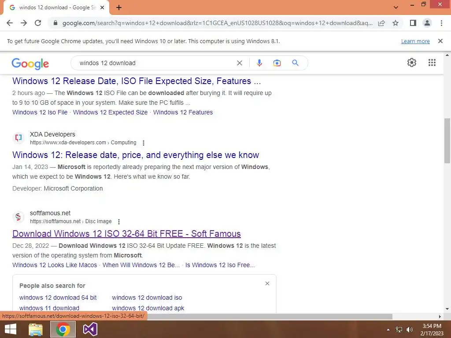Open Chrome profile avatar
Viewport: 451px width, 338px height.
point(427,23)
